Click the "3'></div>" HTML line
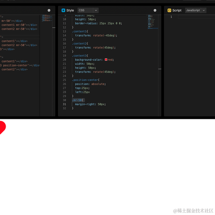215x215 pixels. (x=7, y=49)
